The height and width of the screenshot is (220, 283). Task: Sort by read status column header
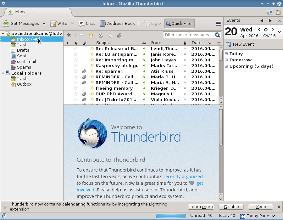click(144, 43)
